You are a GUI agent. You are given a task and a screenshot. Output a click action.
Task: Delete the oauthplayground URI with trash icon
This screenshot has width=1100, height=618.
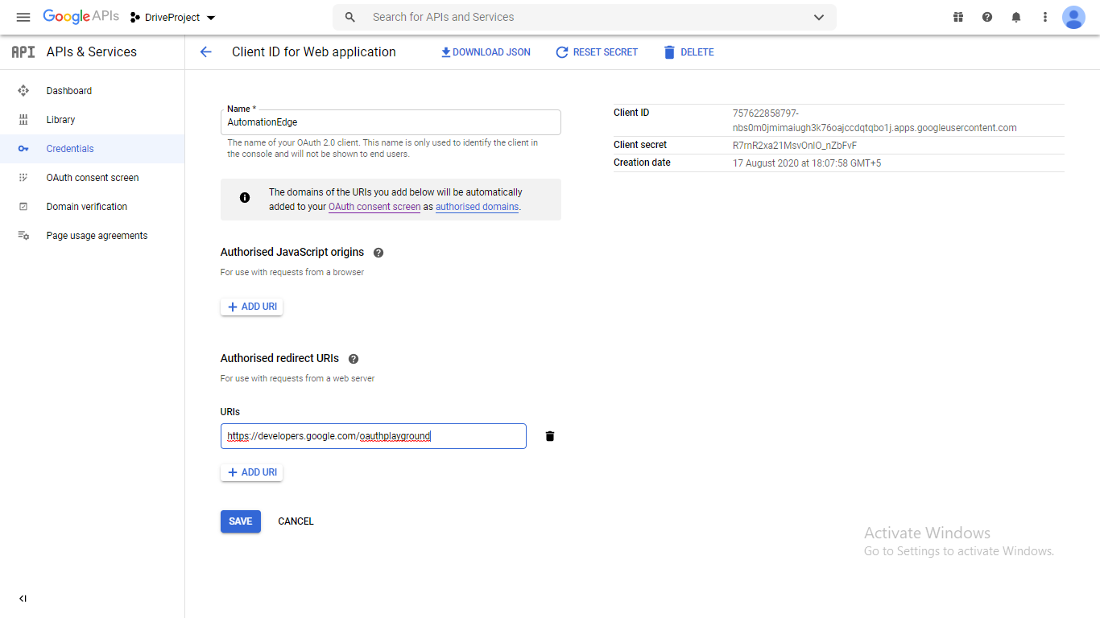tap(550, 436)
